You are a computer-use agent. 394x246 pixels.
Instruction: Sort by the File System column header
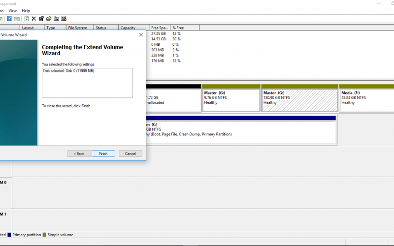(x=80, y=28)
